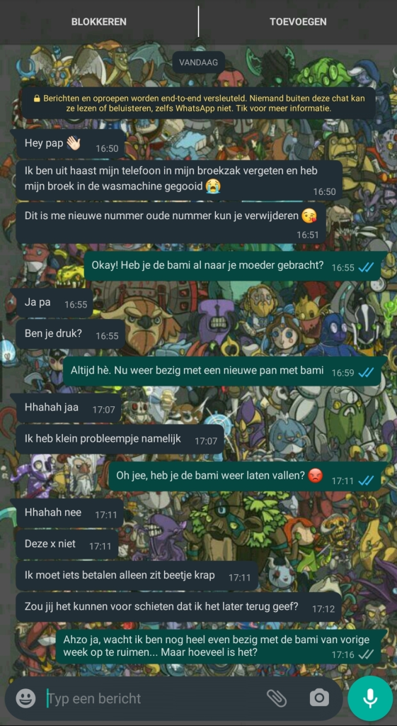Click the crying emoji in wasmachine message
Viewport: 397px width, 726px height.
[213, 186]
